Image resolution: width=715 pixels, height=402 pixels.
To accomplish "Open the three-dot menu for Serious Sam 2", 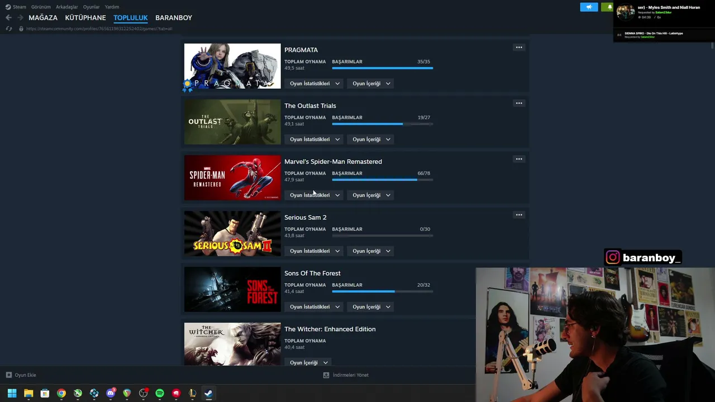I will (519, 215).
